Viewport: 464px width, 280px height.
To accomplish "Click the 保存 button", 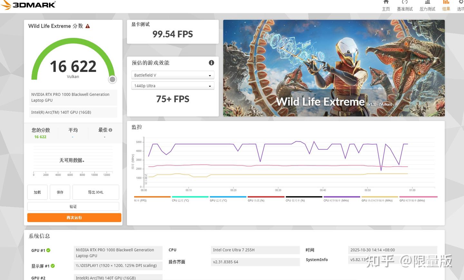I will point(60,192).
